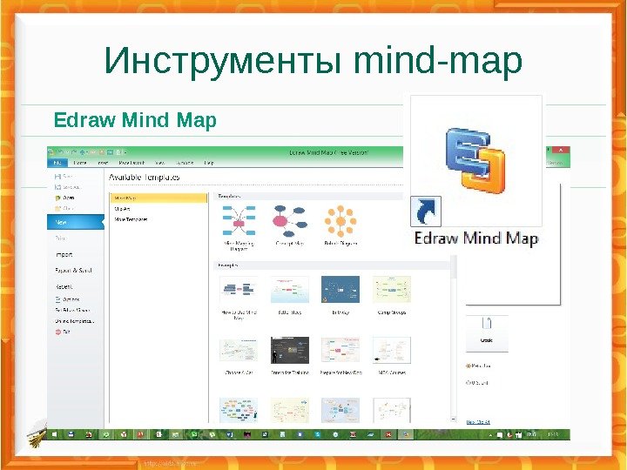Open the Choose A Car example thumbnail
Viewport: 627px width, 470px height.
pos(239,350)
